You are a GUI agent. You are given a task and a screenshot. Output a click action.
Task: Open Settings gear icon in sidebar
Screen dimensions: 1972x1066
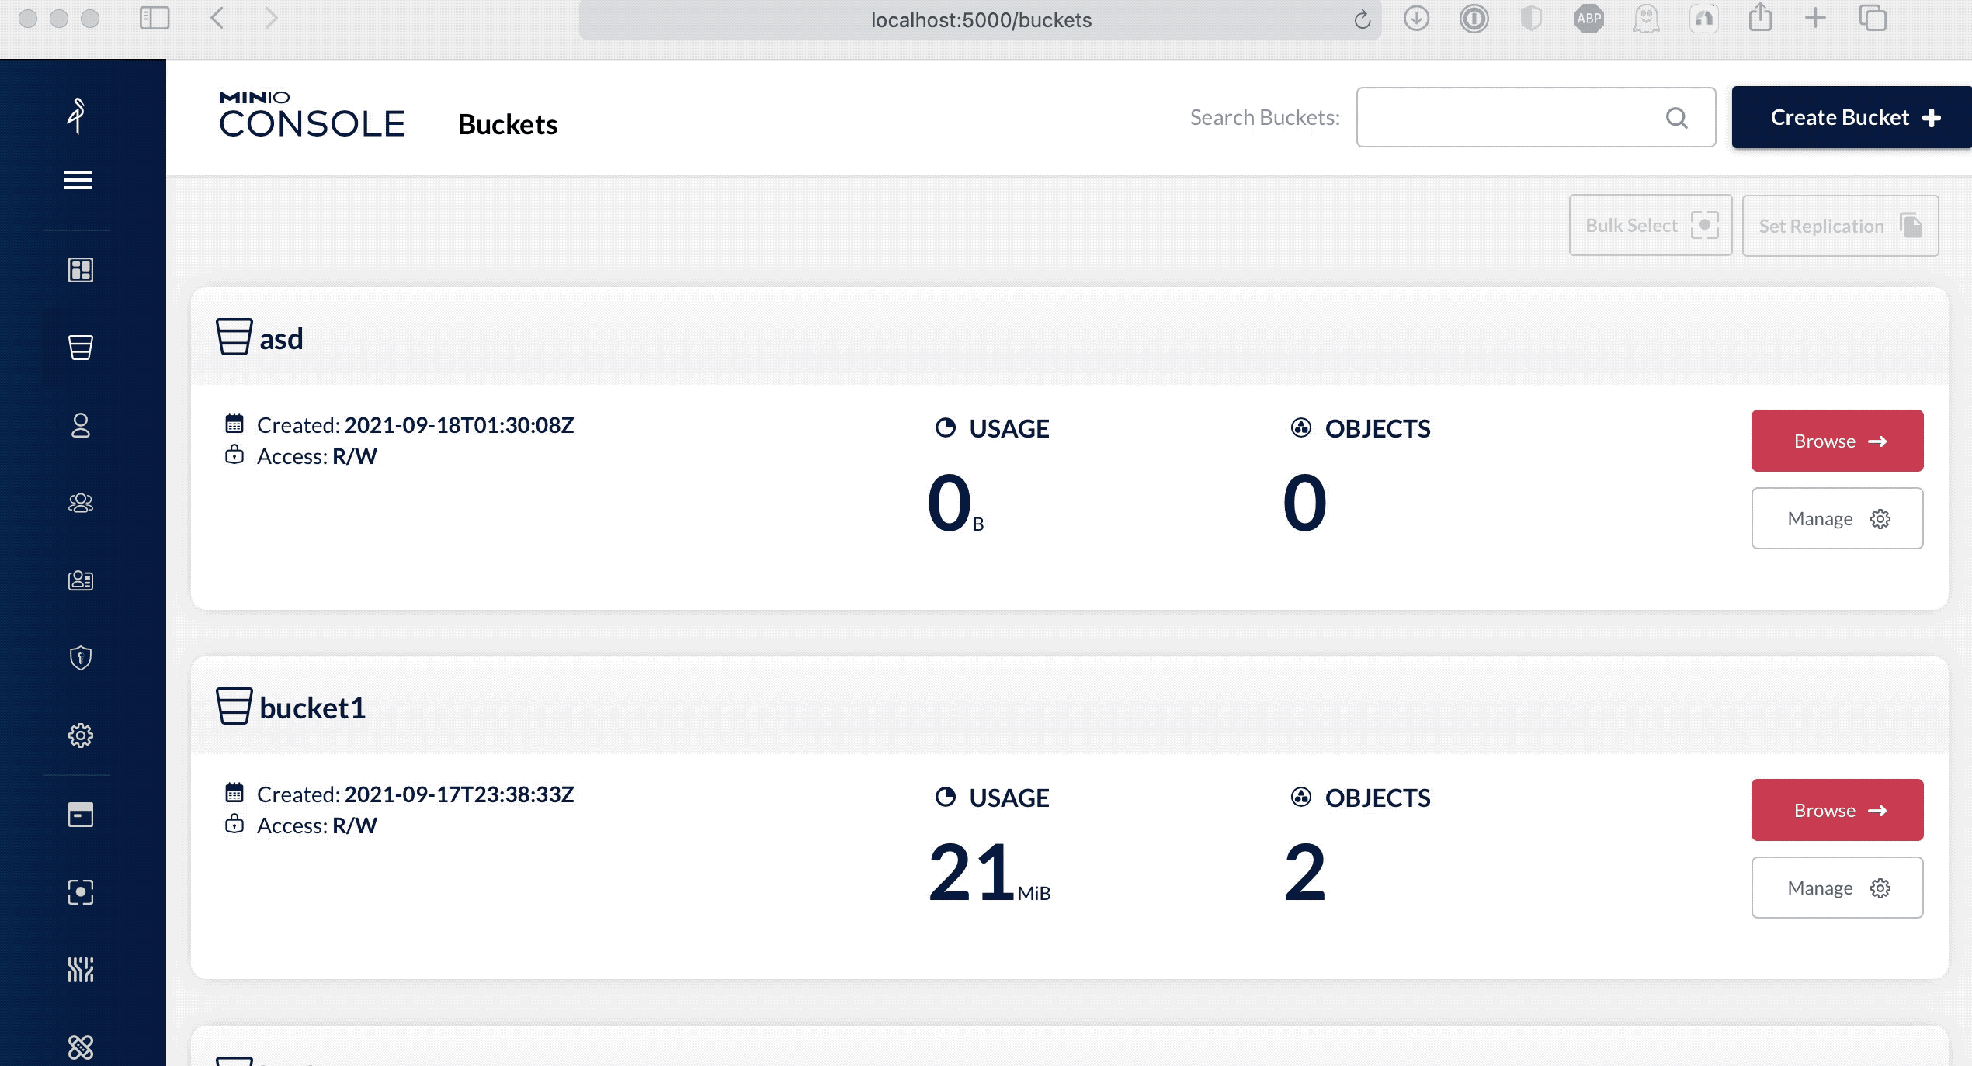[81, 735]
